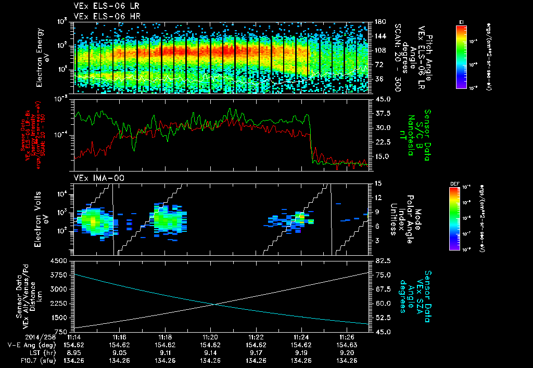
Task: Click the 144 pitch angle tick
Action: pos(380,36)
